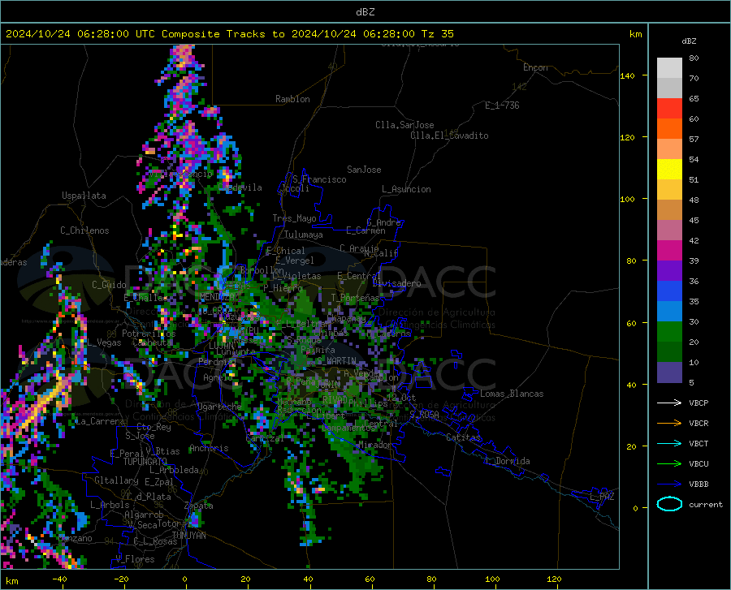
Task: Click the L_PAZ label
Action: (603, 497)
